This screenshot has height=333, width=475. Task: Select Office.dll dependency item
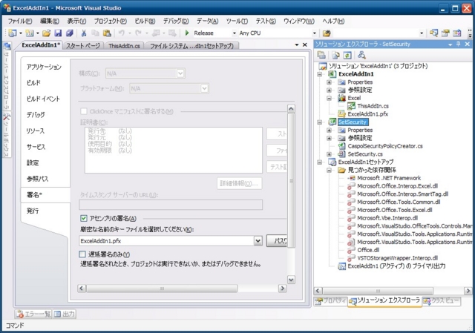click(368, 250)
